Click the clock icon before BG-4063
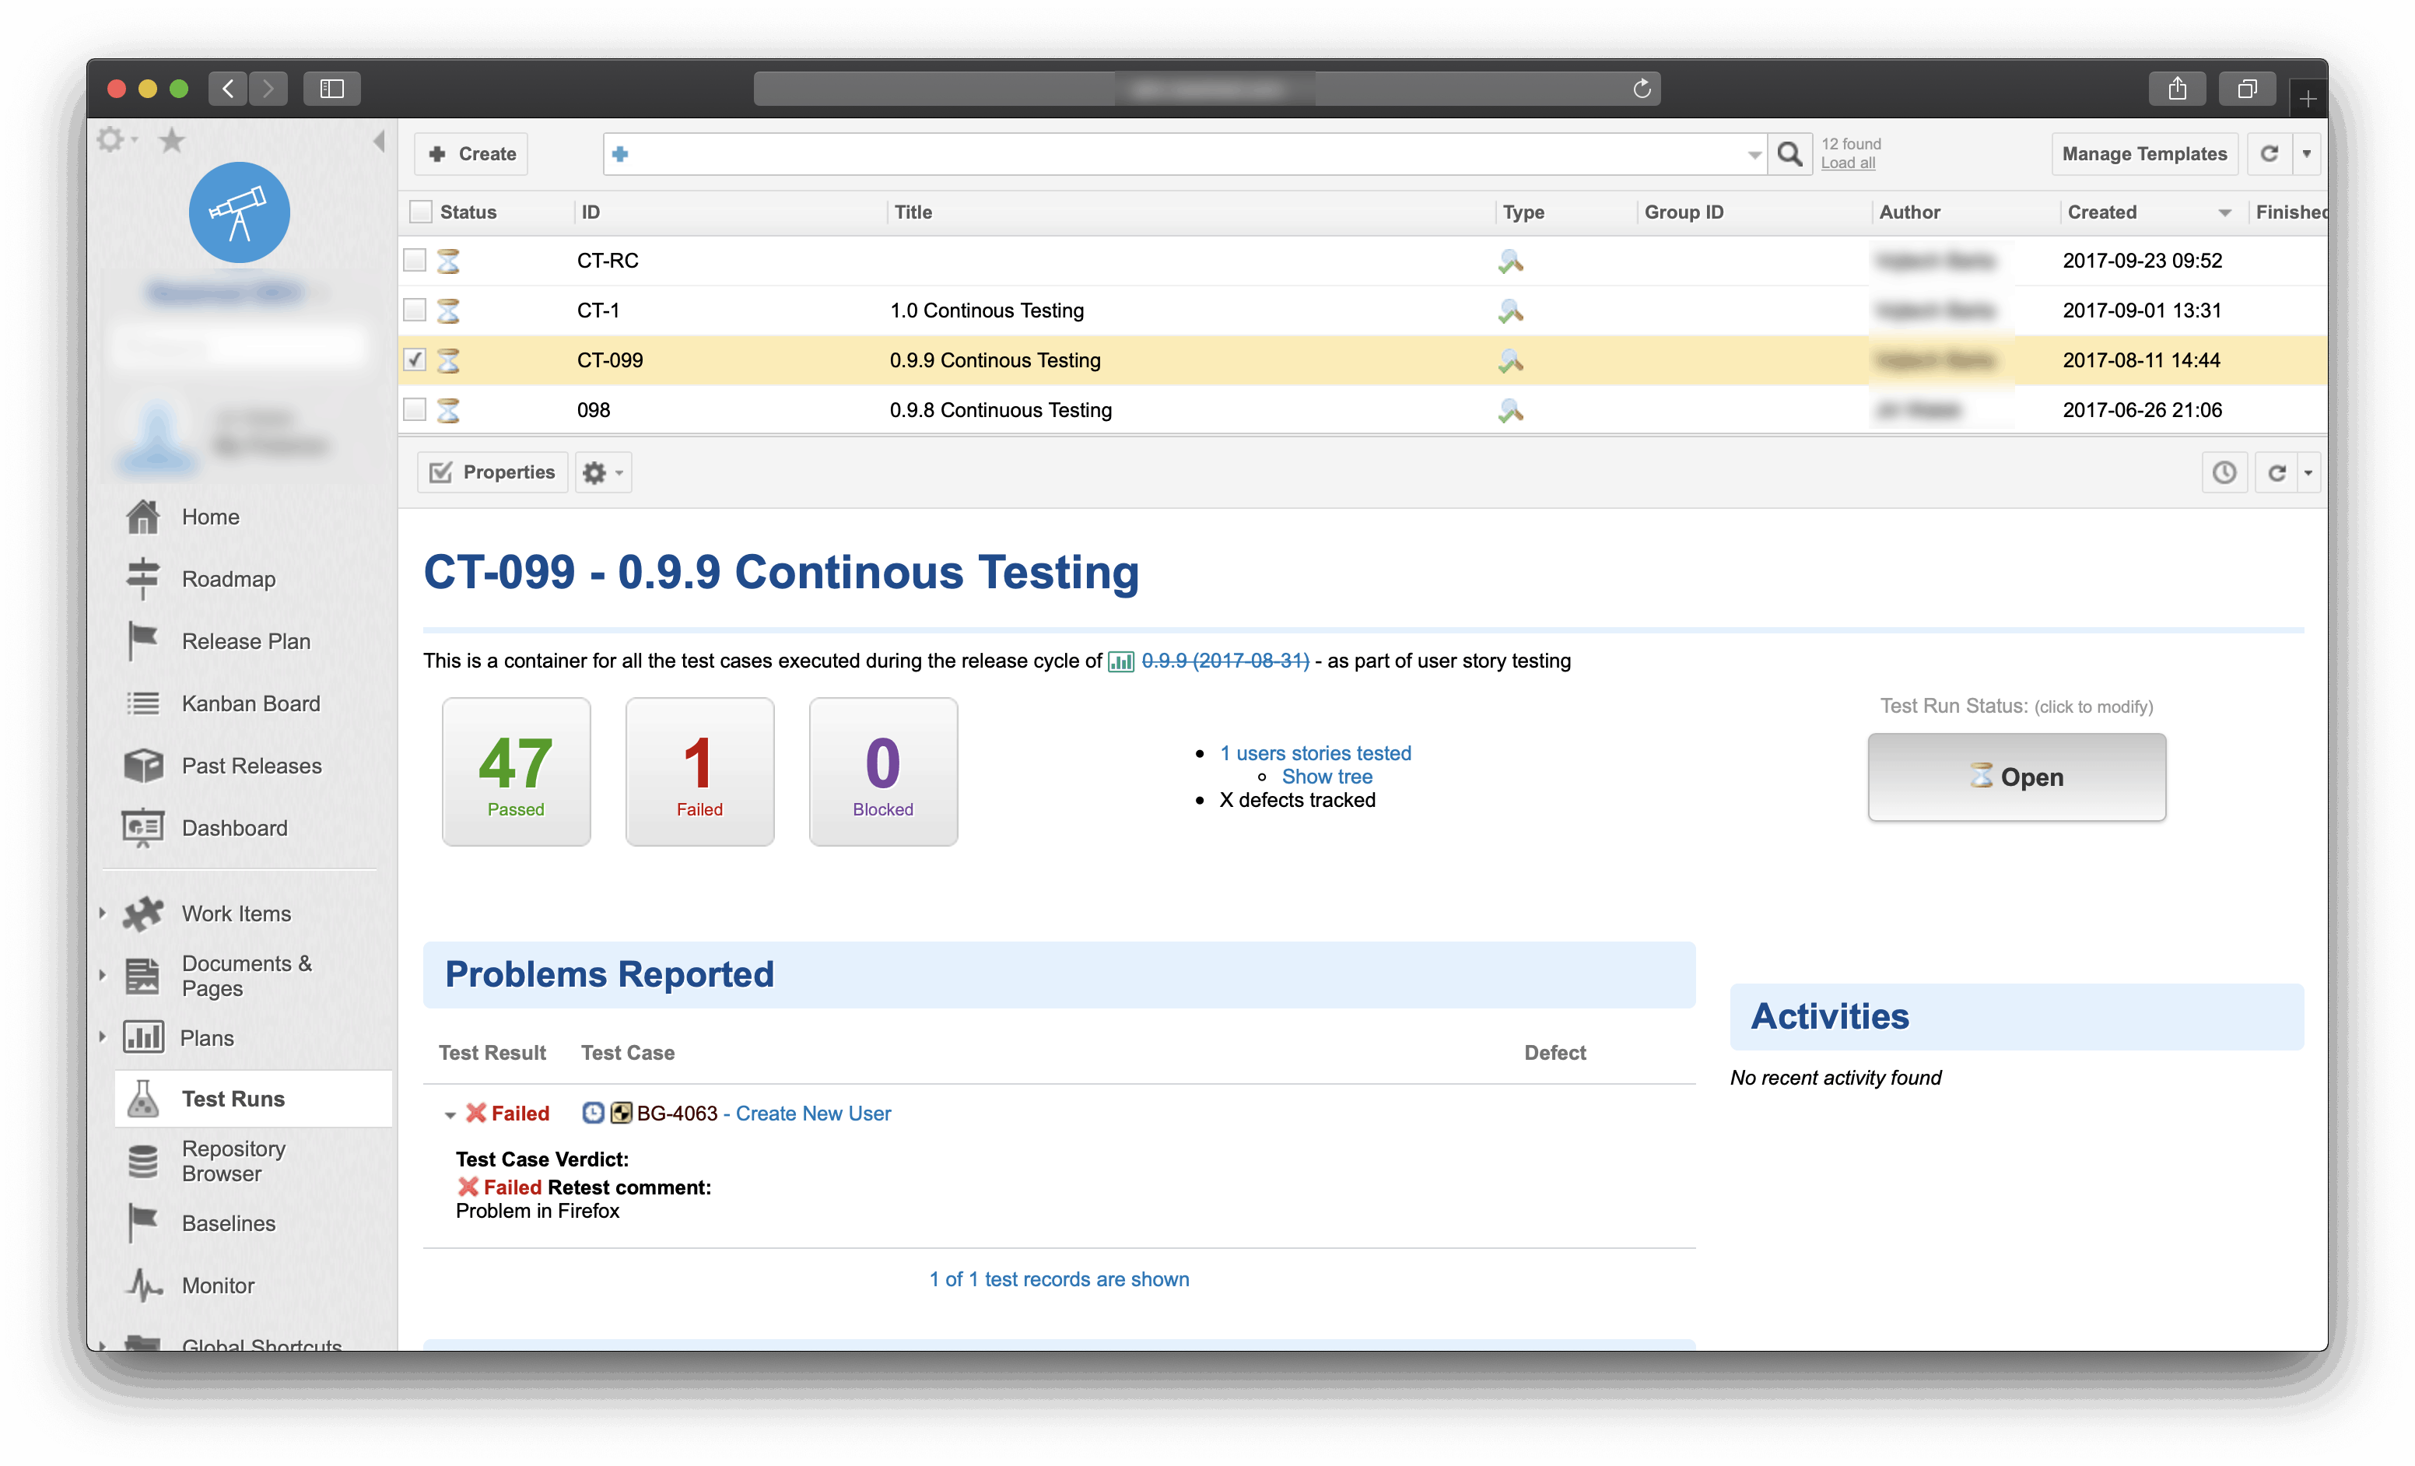 pos(593,1112)
